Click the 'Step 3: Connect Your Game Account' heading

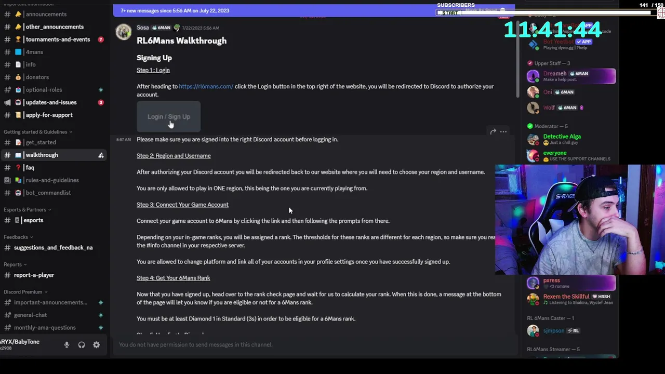[x=182, y=205]
